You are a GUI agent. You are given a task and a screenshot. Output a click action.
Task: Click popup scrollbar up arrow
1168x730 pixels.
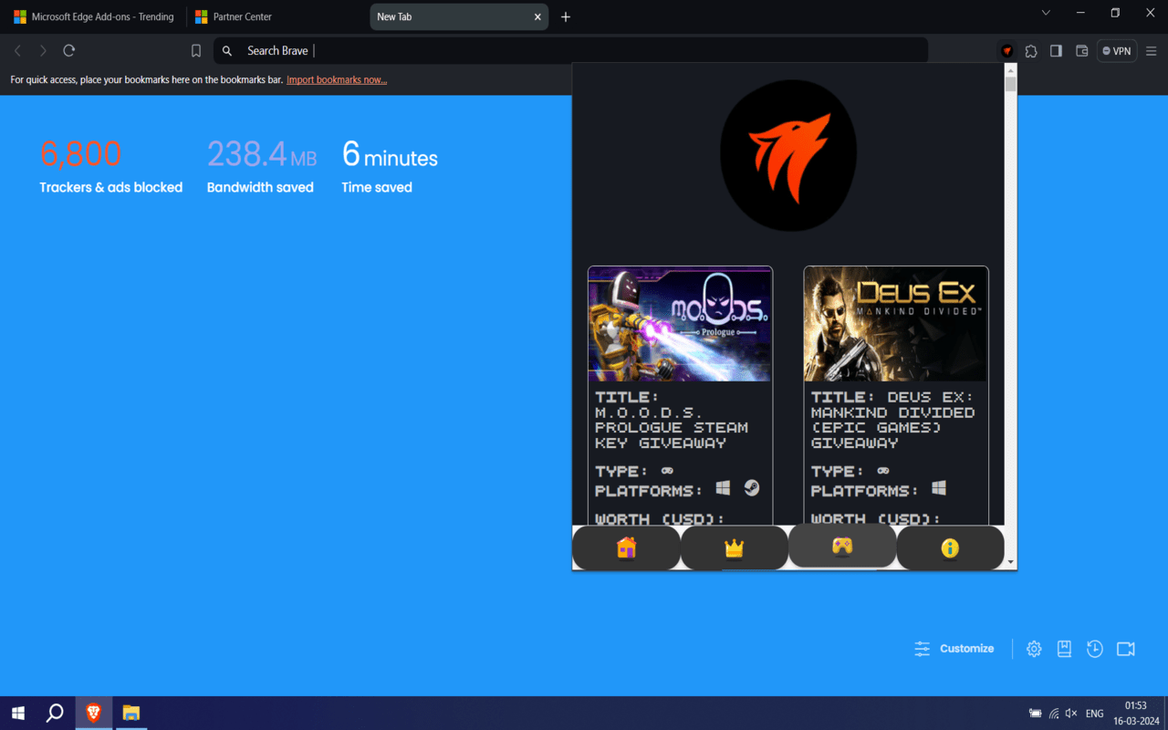pyautogui.click(x=1010, y=70)
